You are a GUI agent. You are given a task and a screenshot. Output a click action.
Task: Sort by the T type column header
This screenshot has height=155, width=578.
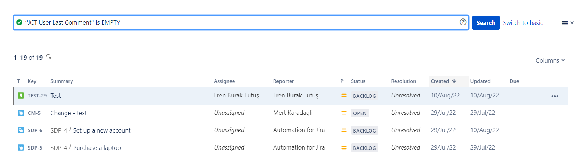(19, 81)
